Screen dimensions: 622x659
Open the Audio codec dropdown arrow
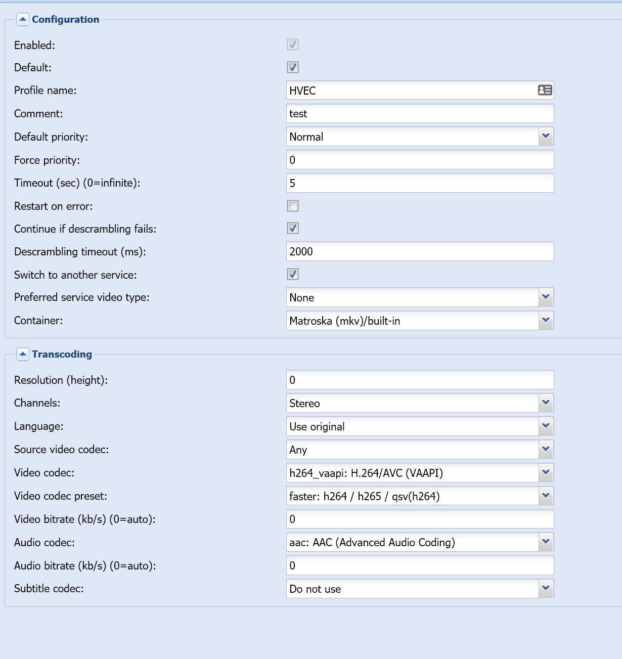(546, 542)
